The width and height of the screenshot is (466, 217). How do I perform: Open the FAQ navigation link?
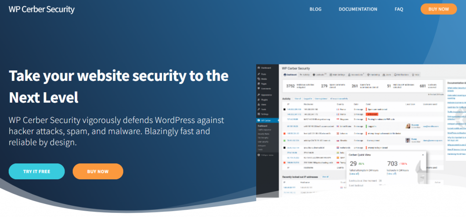click(x=399, y=9)
